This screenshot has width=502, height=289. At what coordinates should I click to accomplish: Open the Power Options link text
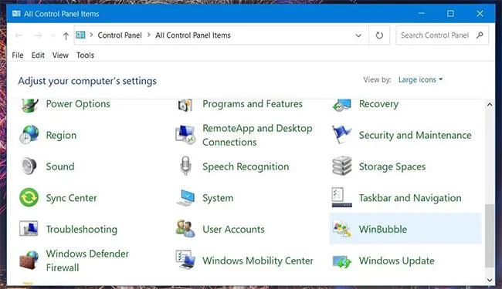[x=78, y=104]
